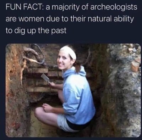Screen dimensions: 142x140
Task: Click the word "women" in the caption
Action: point(32,19)
